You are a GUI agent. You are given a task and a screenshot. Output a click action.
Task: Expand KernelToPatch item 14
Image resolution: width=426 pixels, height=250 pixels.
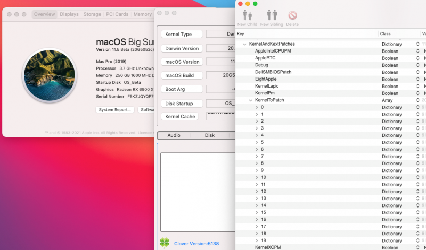[257, 205]
